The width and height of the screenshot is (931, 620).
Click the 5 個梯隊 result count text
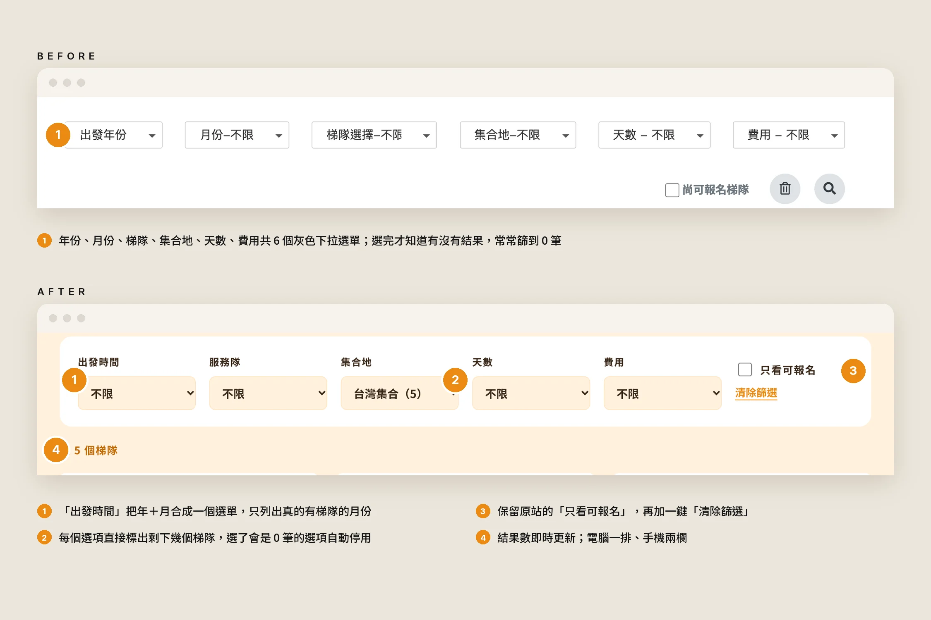coord(96,450)
